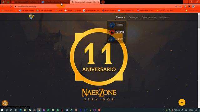Close the Facebook browser tab
Screen dimensions: 200x112
[x=68, y=2]
